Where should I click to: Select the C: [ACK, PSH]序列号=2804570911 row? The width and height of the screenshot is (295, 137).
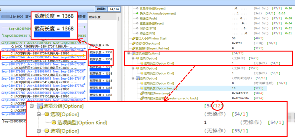coord(44,46)
